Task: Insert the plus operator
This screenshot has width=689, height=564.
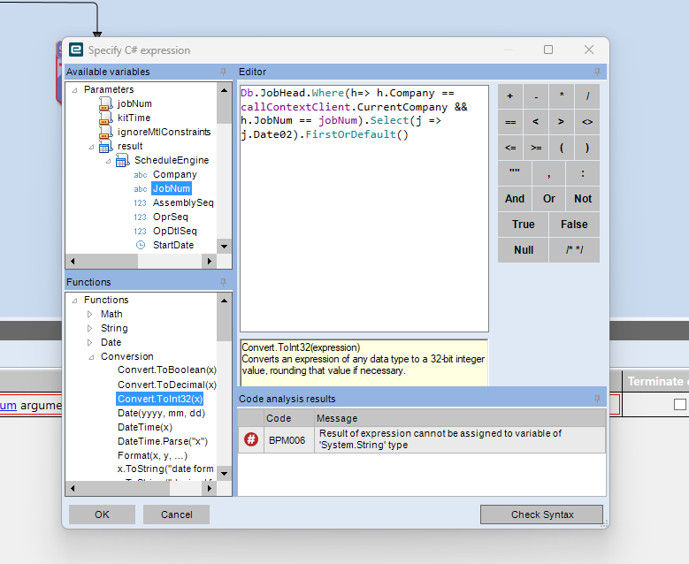Action: click(510, 96)
